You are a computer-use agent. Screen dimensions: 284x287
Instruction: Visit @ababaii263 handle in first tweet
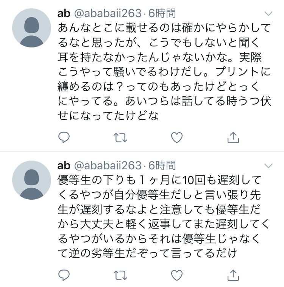point(107,14)
